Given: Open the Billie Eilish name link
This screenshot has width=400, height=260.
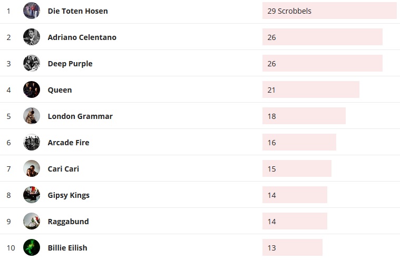Looking at the screenshot, I should (67, 248).
